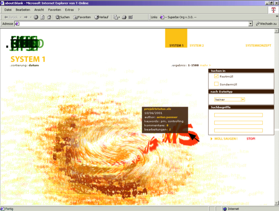
Task: Click the first Suchbegriffe input field
Action: (x=238, y=115)
